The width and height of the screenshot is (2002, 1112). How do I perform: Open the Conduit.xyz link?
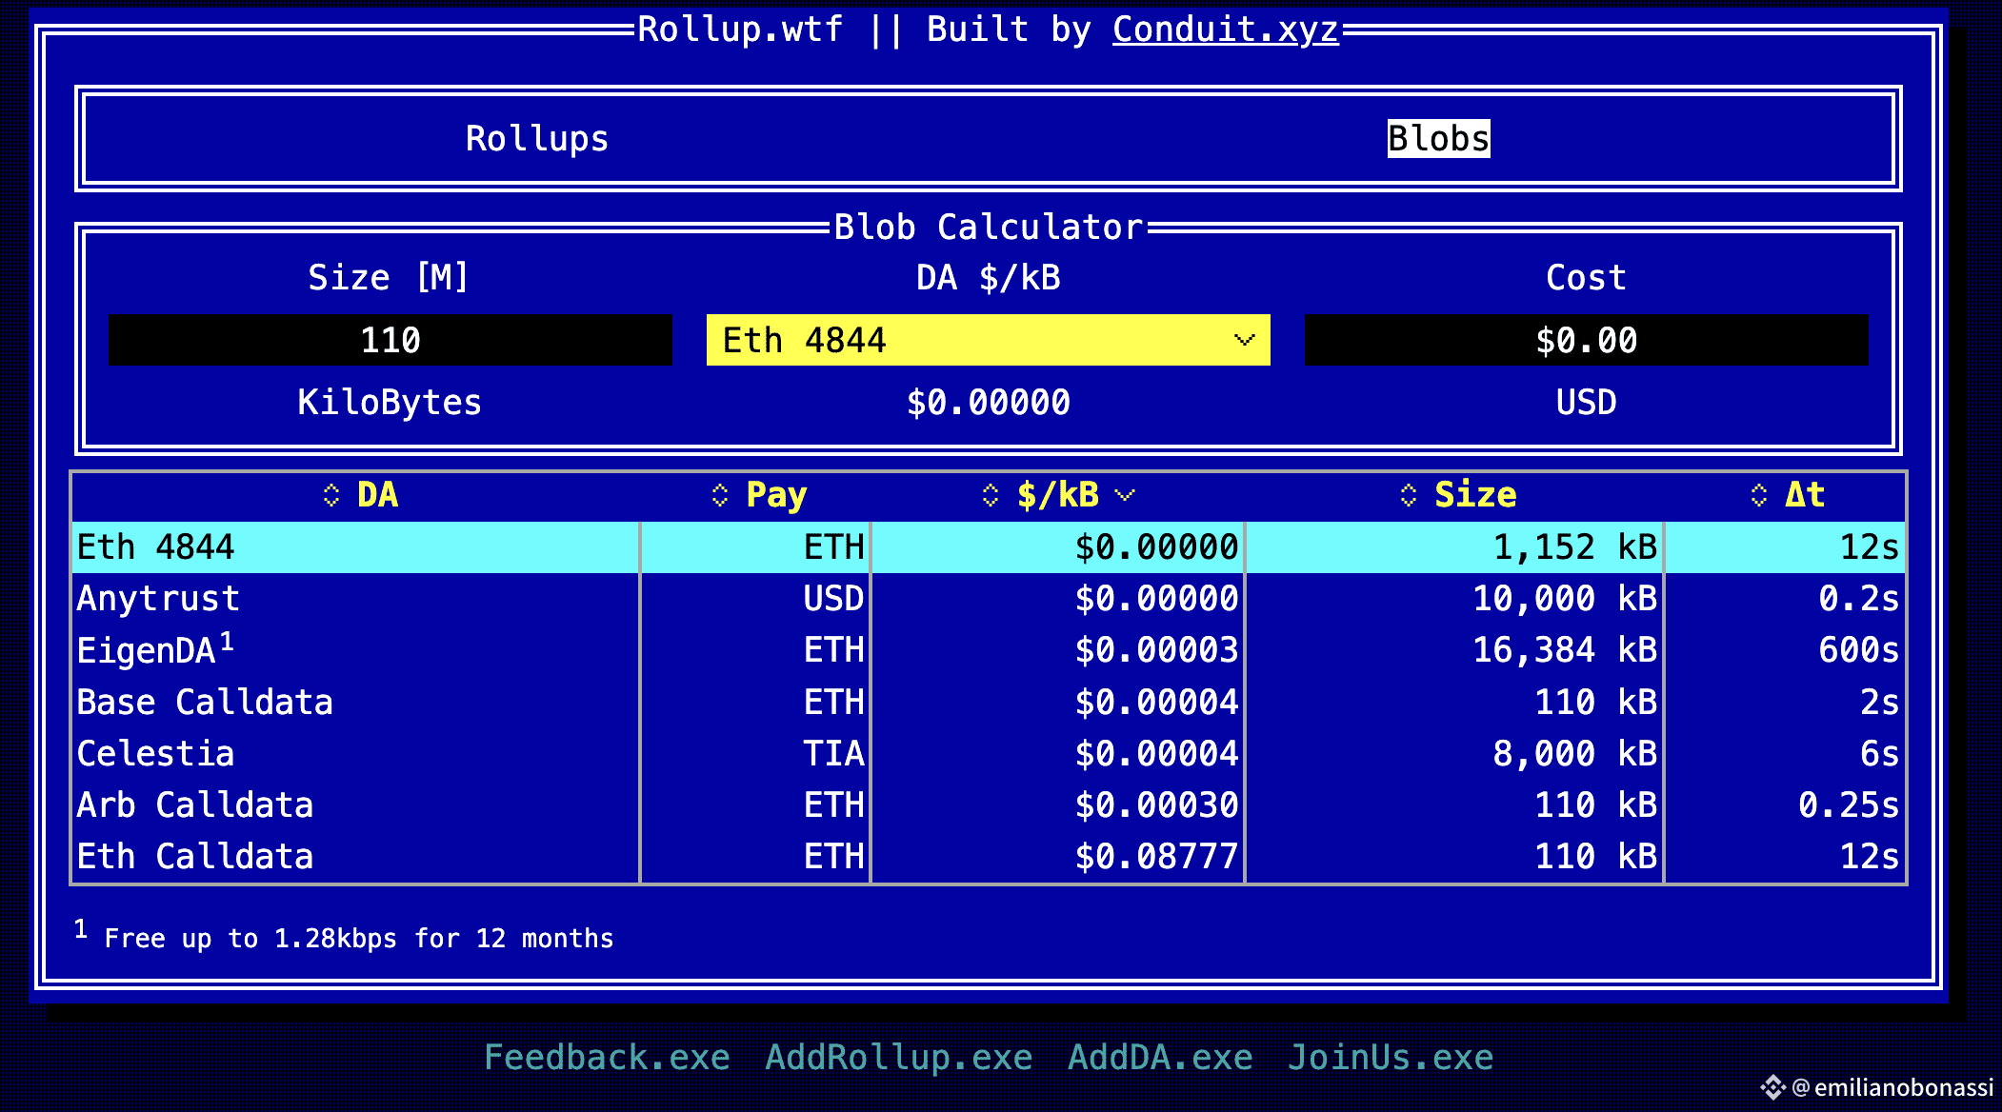1226,30
